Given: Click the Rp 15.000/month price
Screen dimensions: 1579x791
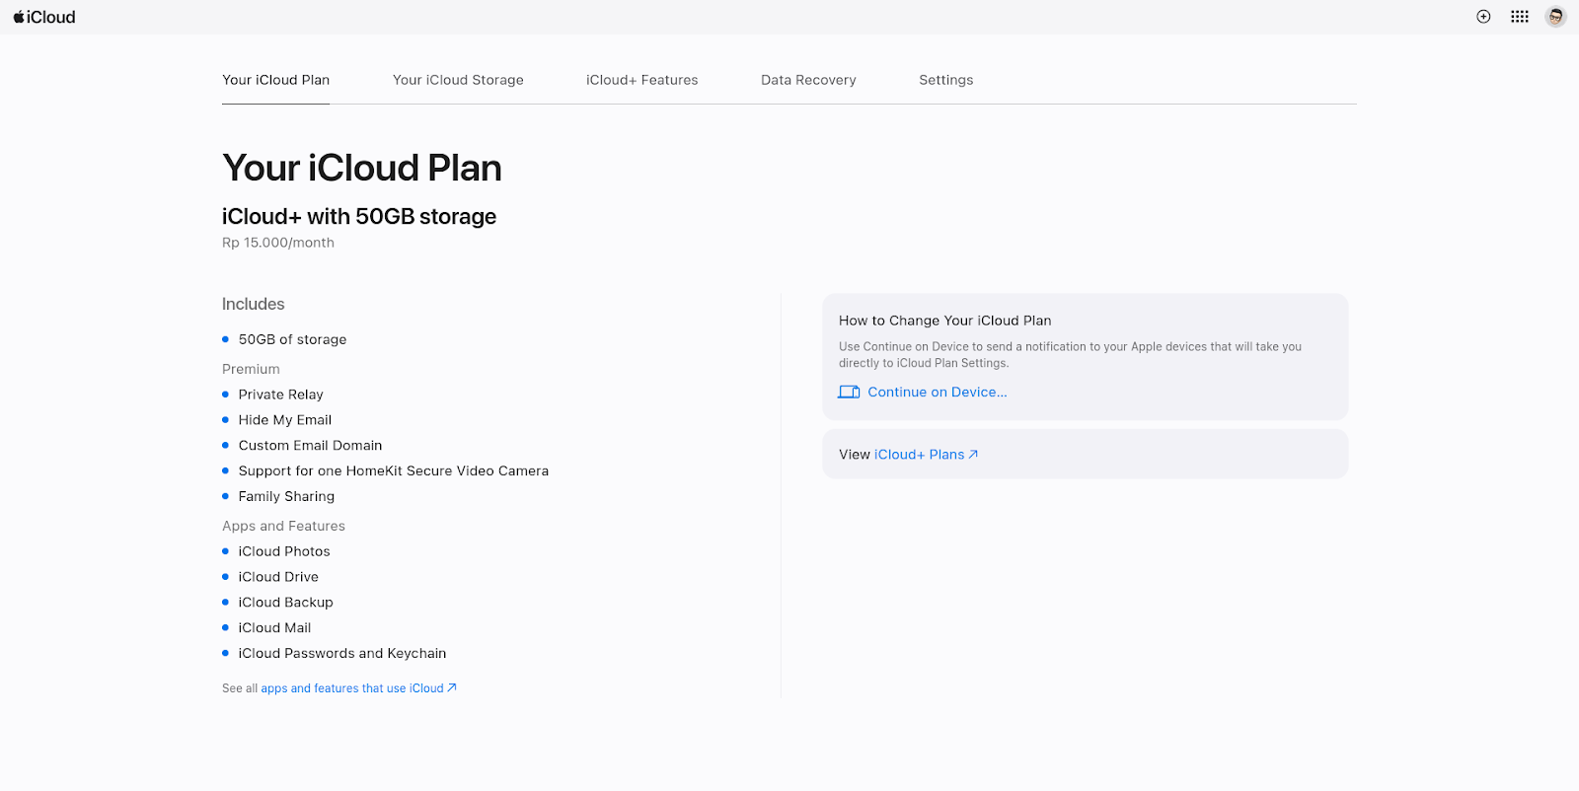Looking at the screenshot, I should pyautogui.click(x=278, y=243).
